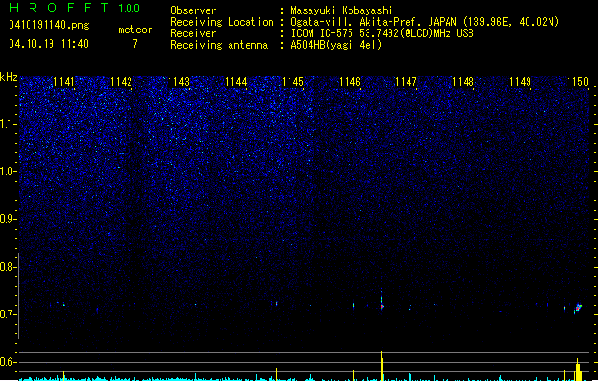
Task: Click the filename 0410191140.png
Action: pos(49,25)
